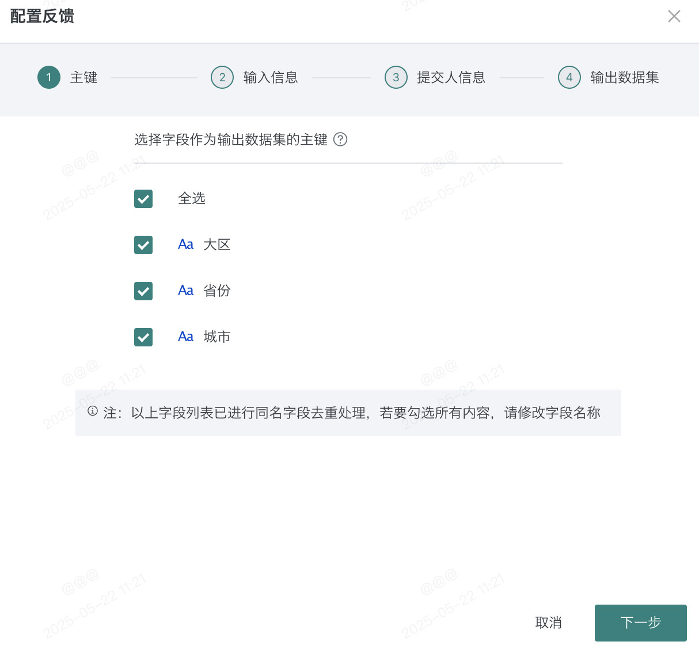Close the 配置反馈 dialog
The image size is (699, 649).
[x=674, y=16]
